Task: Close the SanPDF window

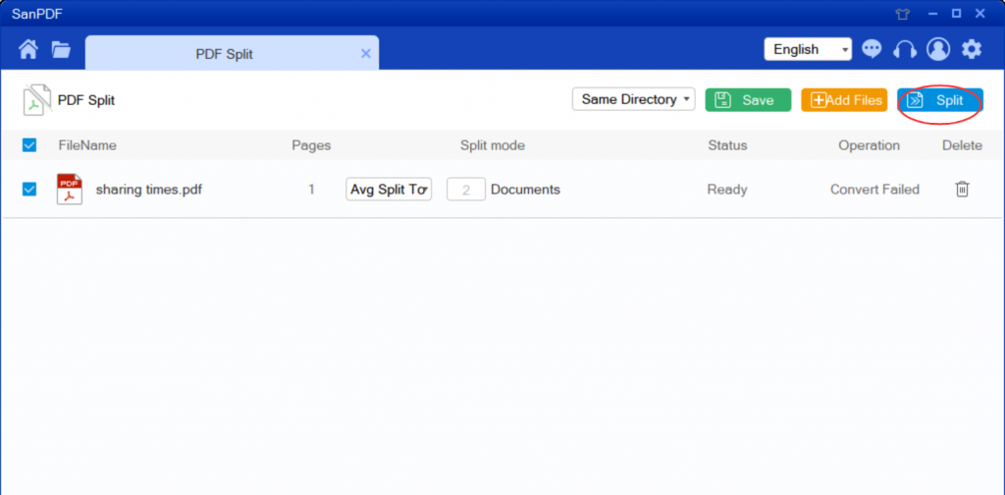Action: click(980, 14)
